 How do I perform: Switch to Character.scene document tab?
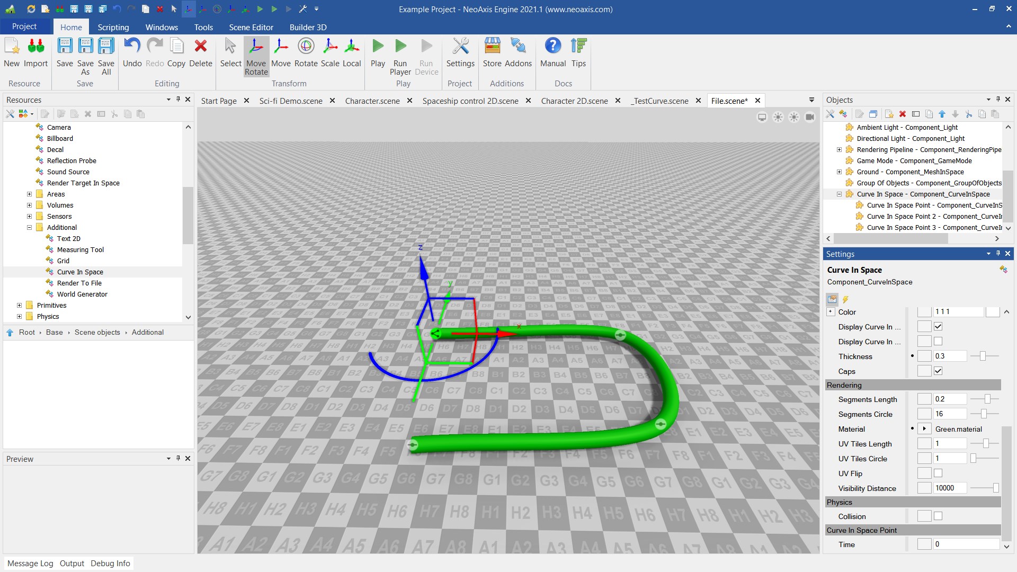coord(372,101)
